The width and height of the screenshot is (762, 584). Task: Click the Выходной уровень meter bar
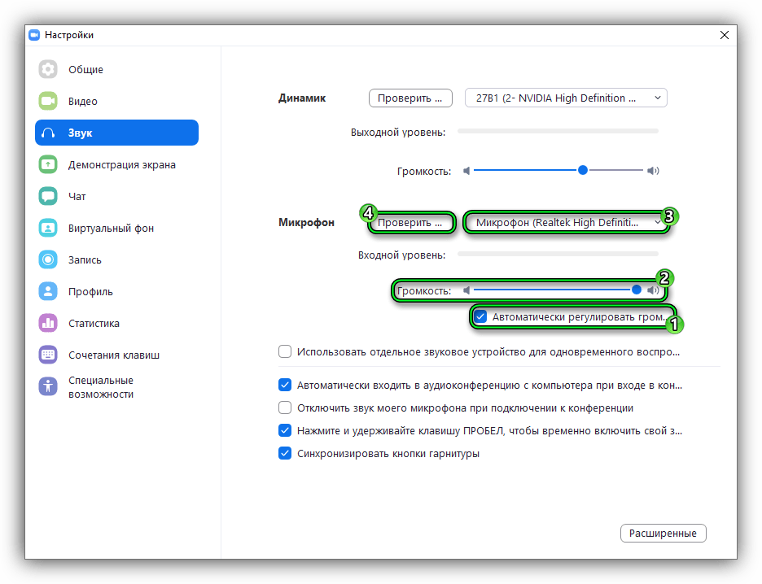tap(558, 131)
